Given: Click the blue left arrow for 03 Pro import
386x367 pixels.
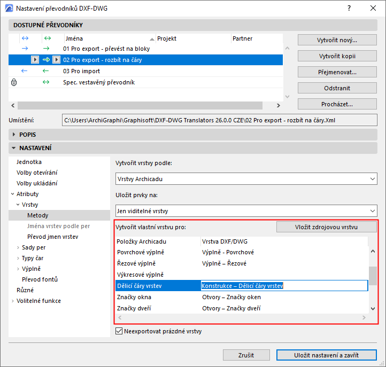Looking at the screenshot, I should (25, 71).
